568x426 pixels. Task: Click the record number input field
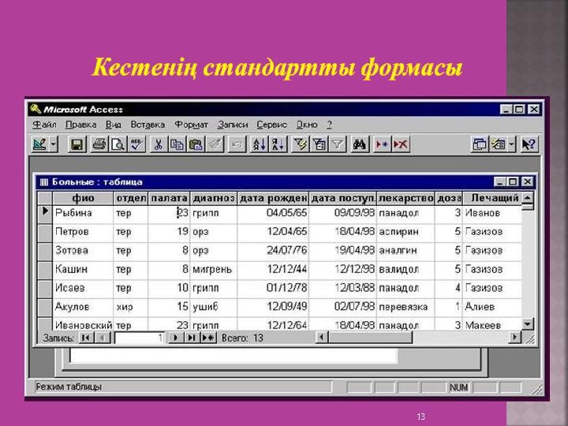click(140, 338)
